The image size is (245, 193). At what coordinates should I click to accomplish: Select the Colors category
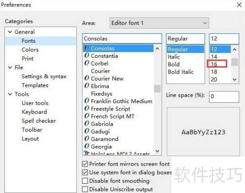pyautogui.click(x=30, y=50)
